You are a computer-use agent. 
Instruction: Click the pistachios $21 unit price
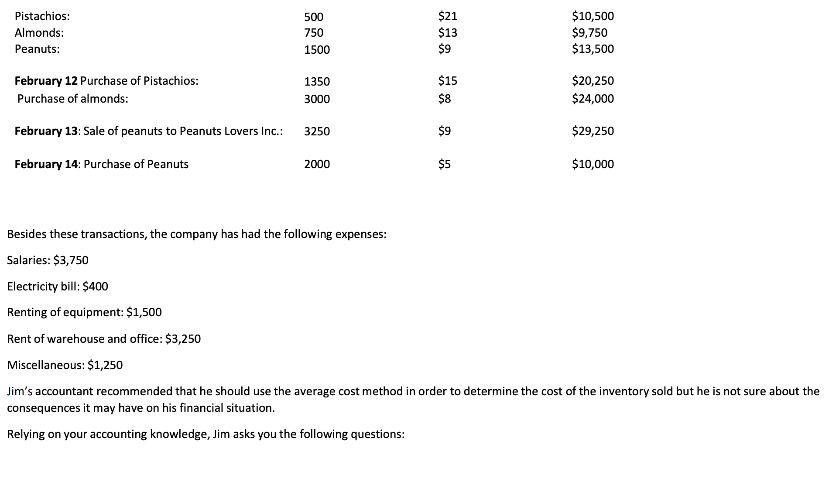(x=447, y=16)
